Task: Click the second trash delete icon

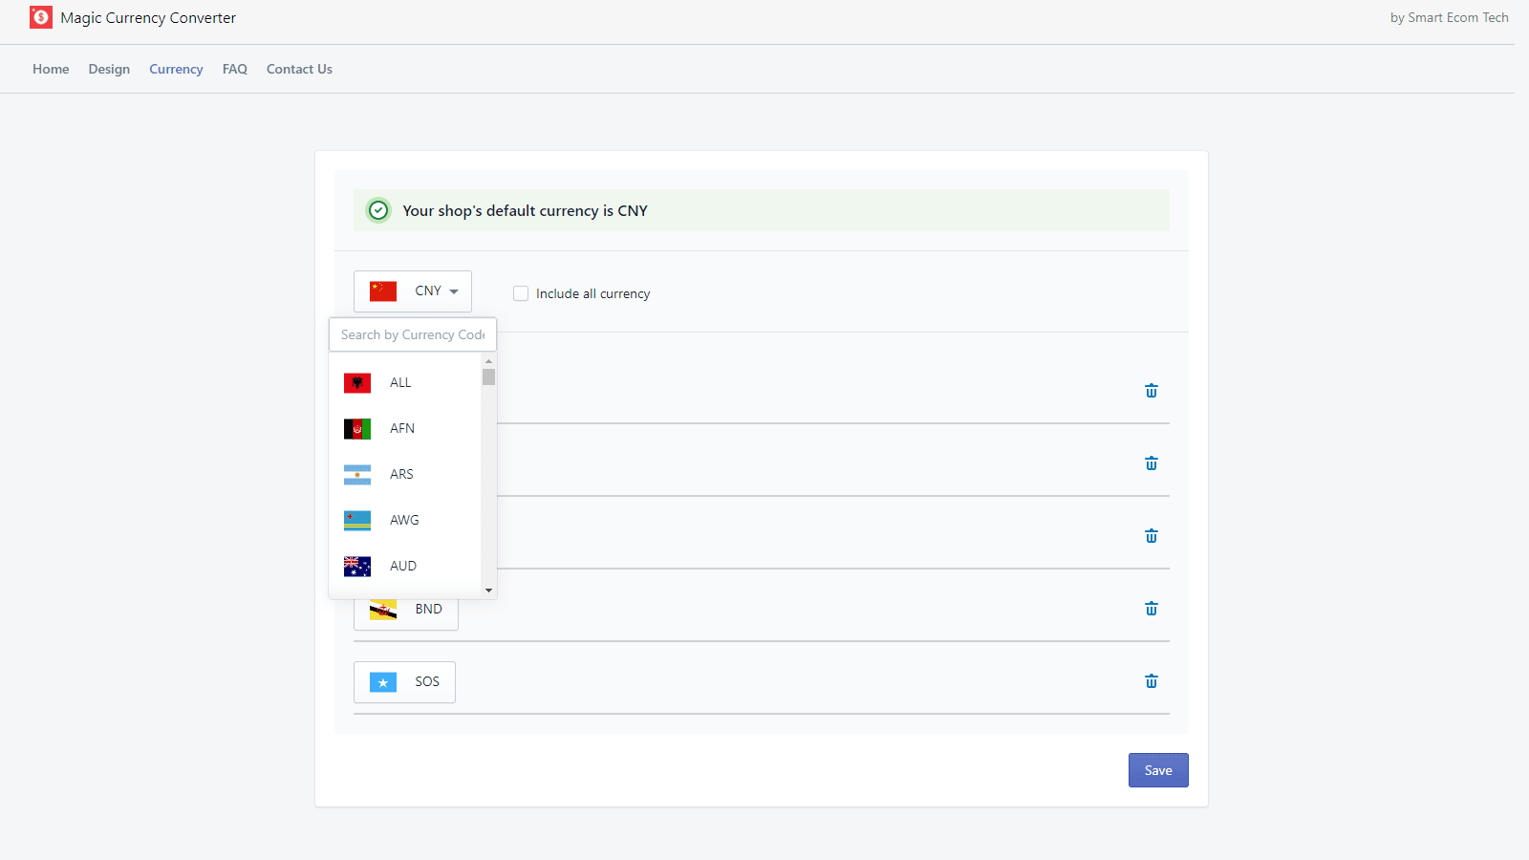Action: pos(1152,463)
